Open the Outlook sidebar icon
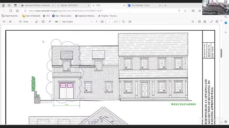Image resolution: width=229 pixels, height=128 pixels. [226, 23]
